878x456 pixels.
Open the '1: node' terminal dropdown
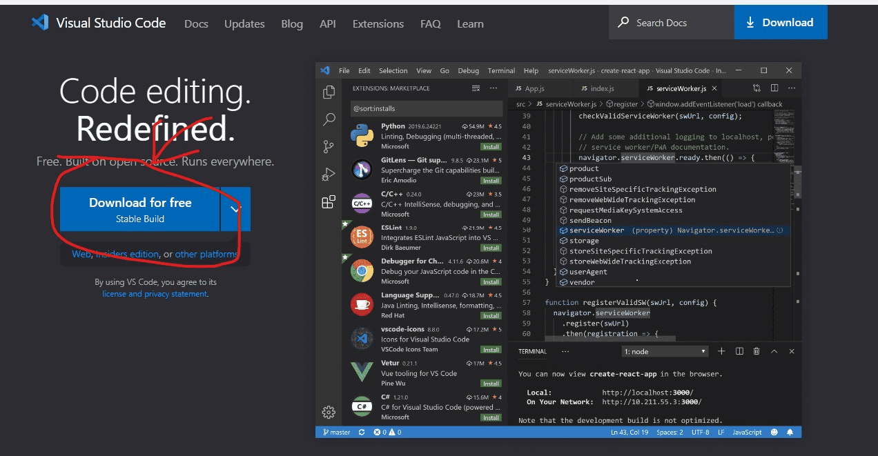665,352
